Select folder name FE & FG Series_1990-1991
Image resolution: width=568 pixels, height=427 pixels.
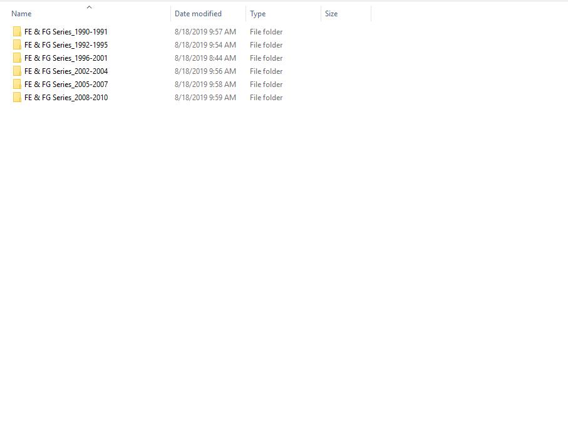(x=66, y=32)
